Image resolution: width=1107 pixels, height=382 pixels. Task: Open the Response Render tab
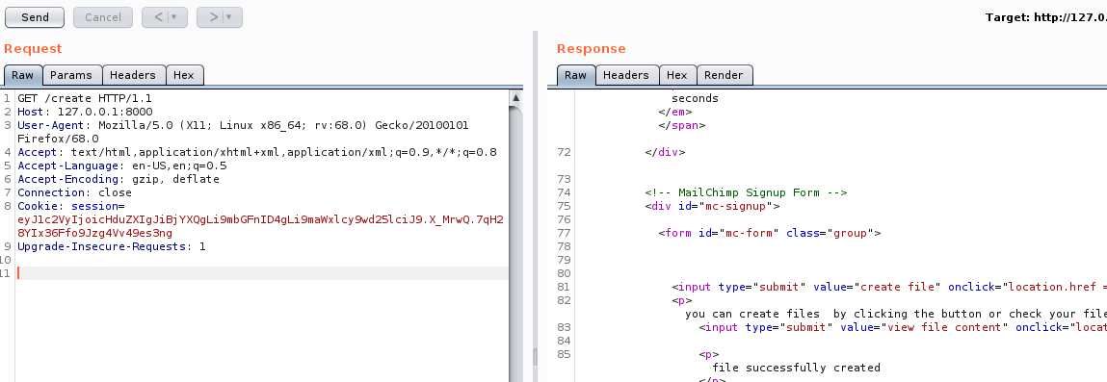coord(725,75)
